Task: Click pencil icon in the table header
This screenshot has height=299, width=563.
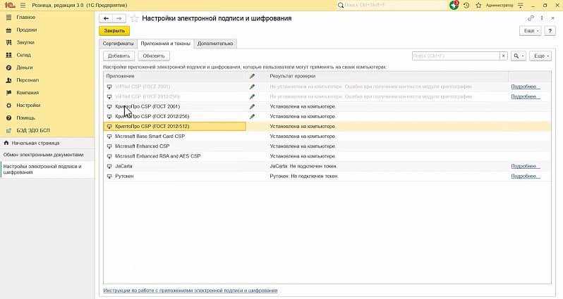Action: click(252, 76)
